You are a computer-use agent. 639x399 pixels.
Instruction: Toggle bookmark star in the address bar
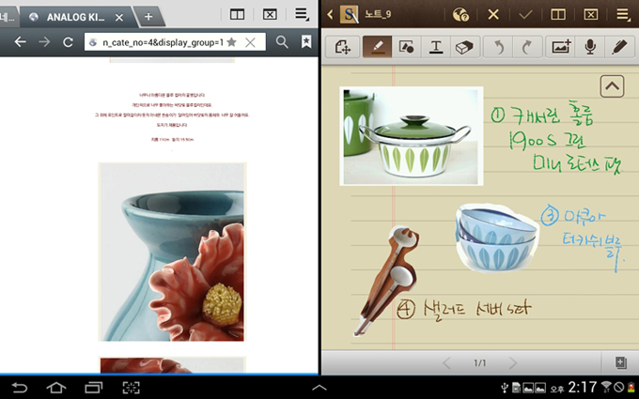coord(231,42)
